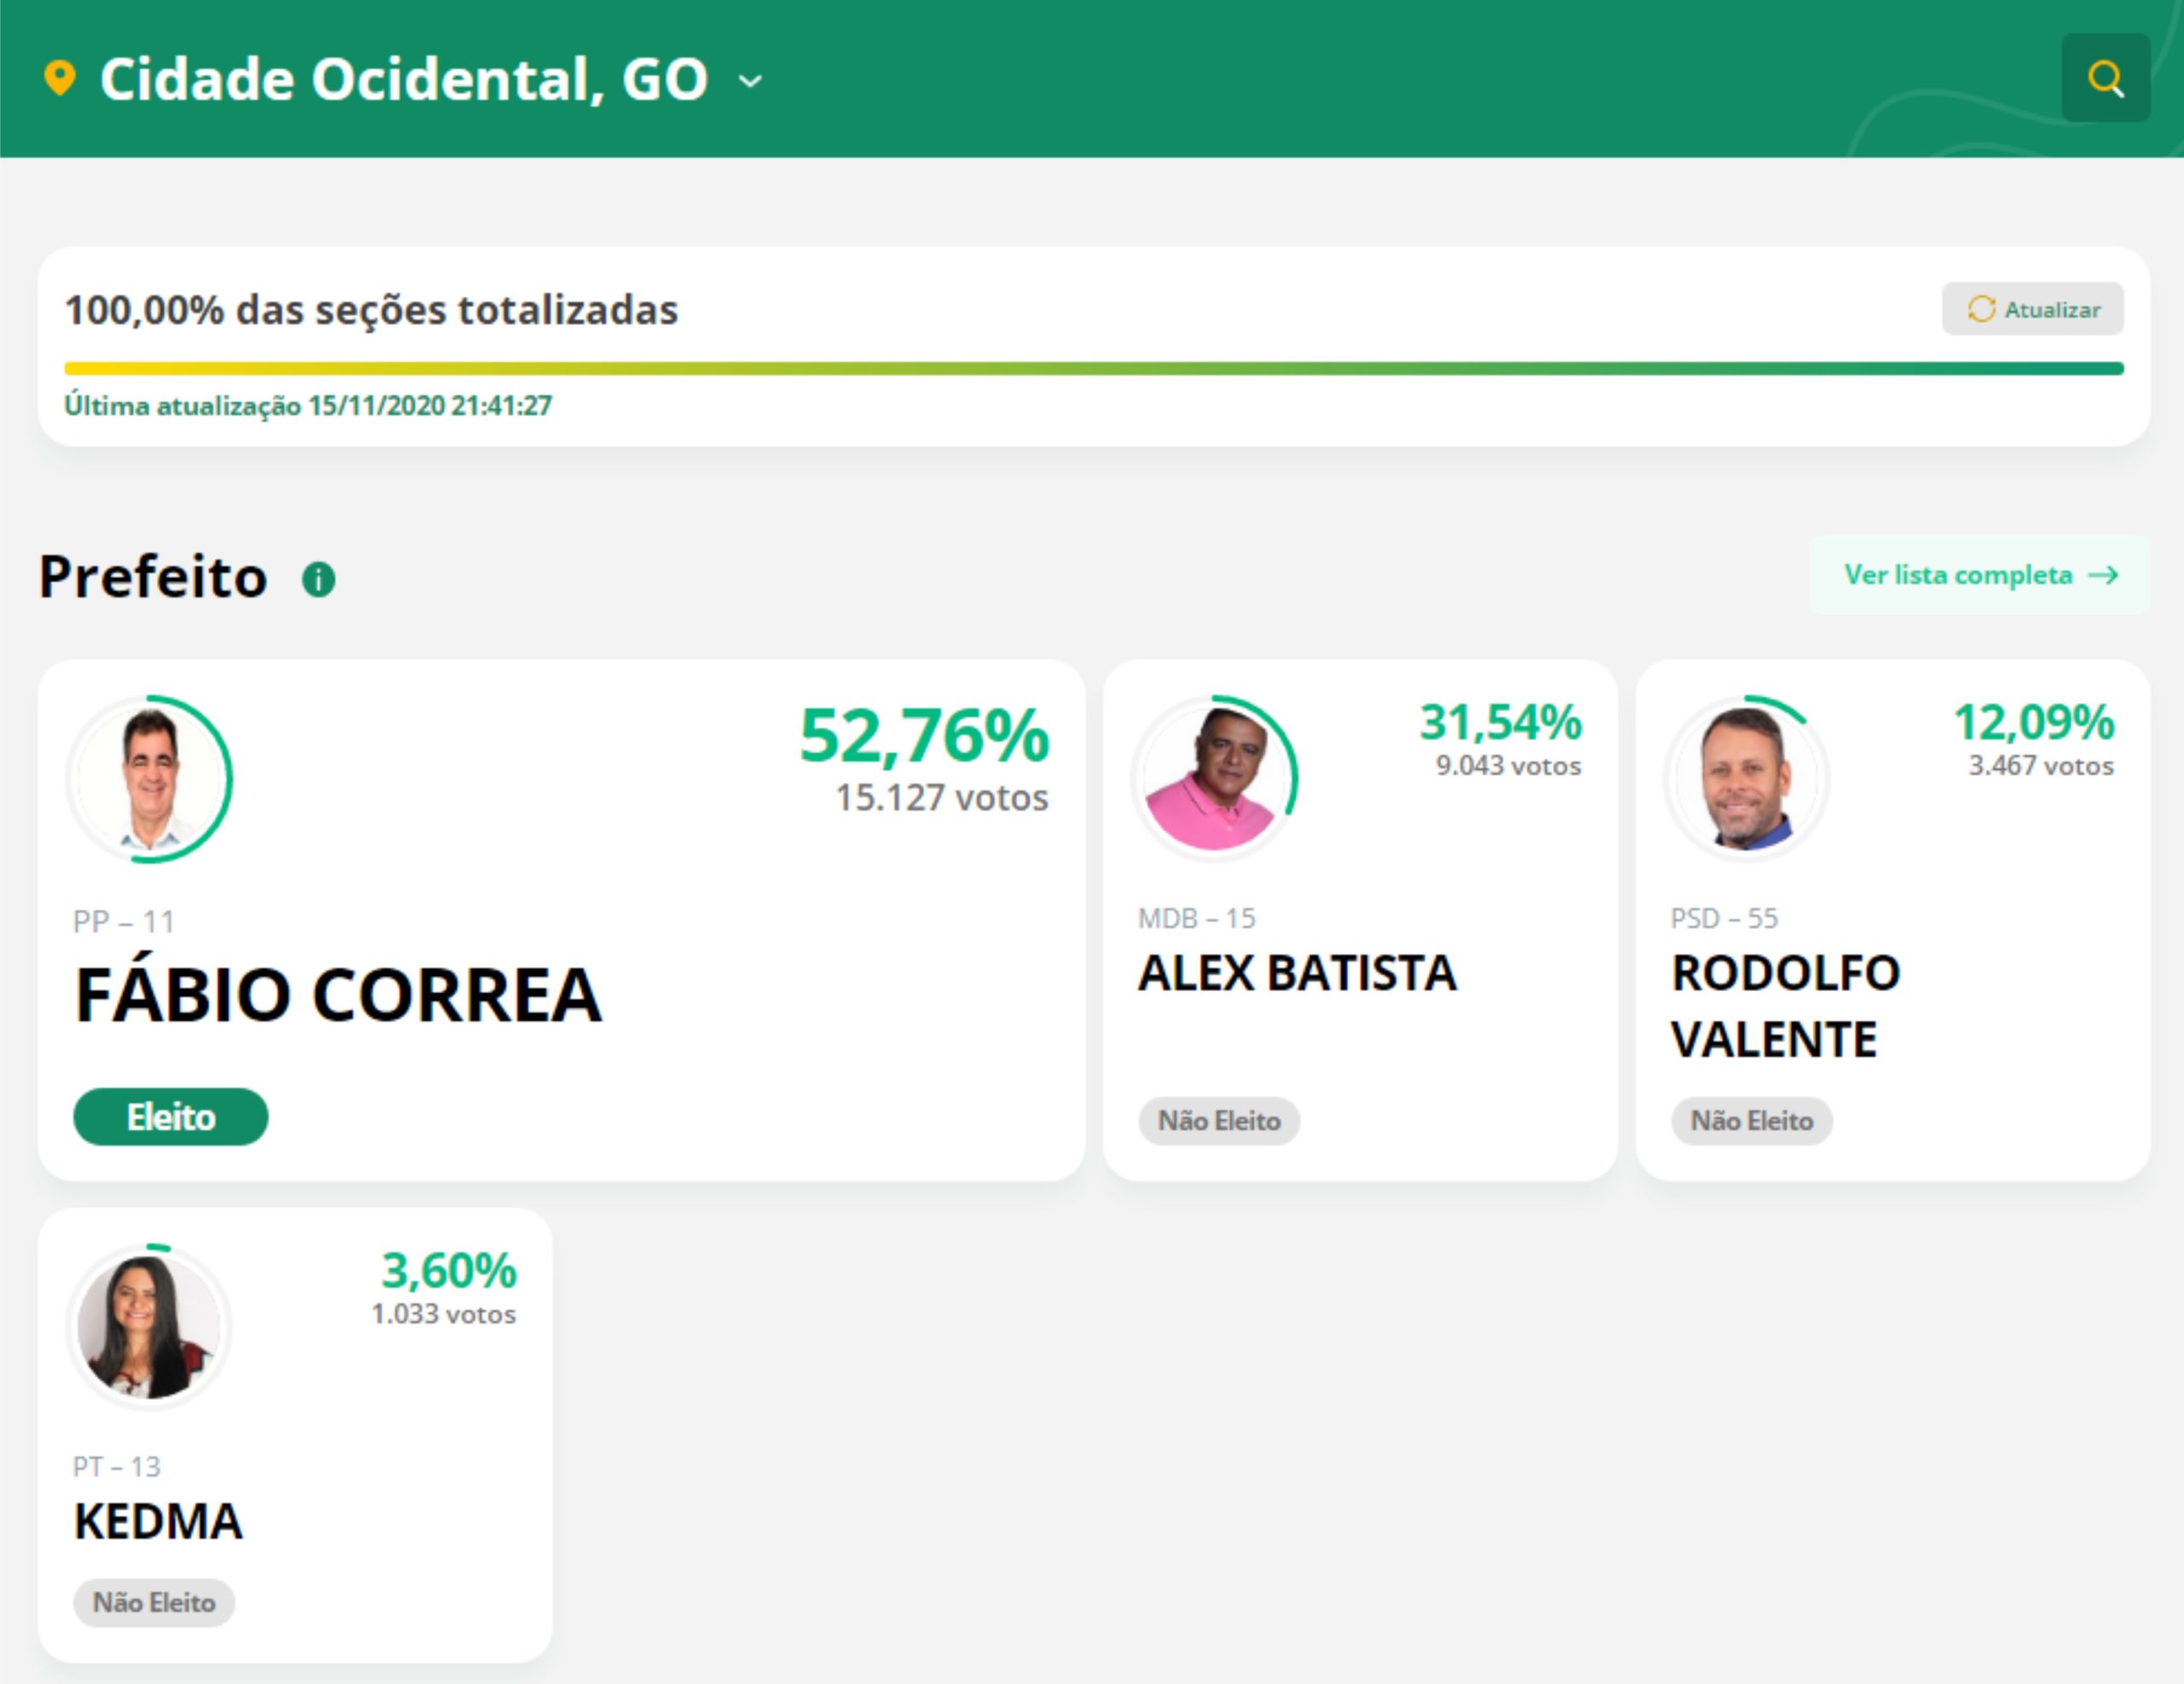Click Rodolfo Valente's candidate photo
The width and height of the screenshot is (2184, 1684).
coord(1746,778)
